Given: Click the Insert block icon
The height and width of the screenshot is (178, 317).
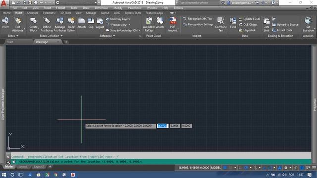Looking at the screenshot, I should click(x=5, y=22).
